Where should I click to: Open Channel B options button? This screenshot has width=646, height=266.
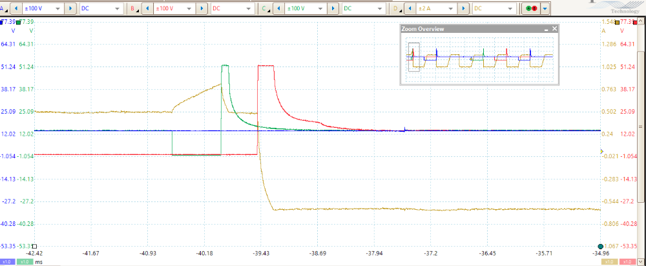coord(133,9)
